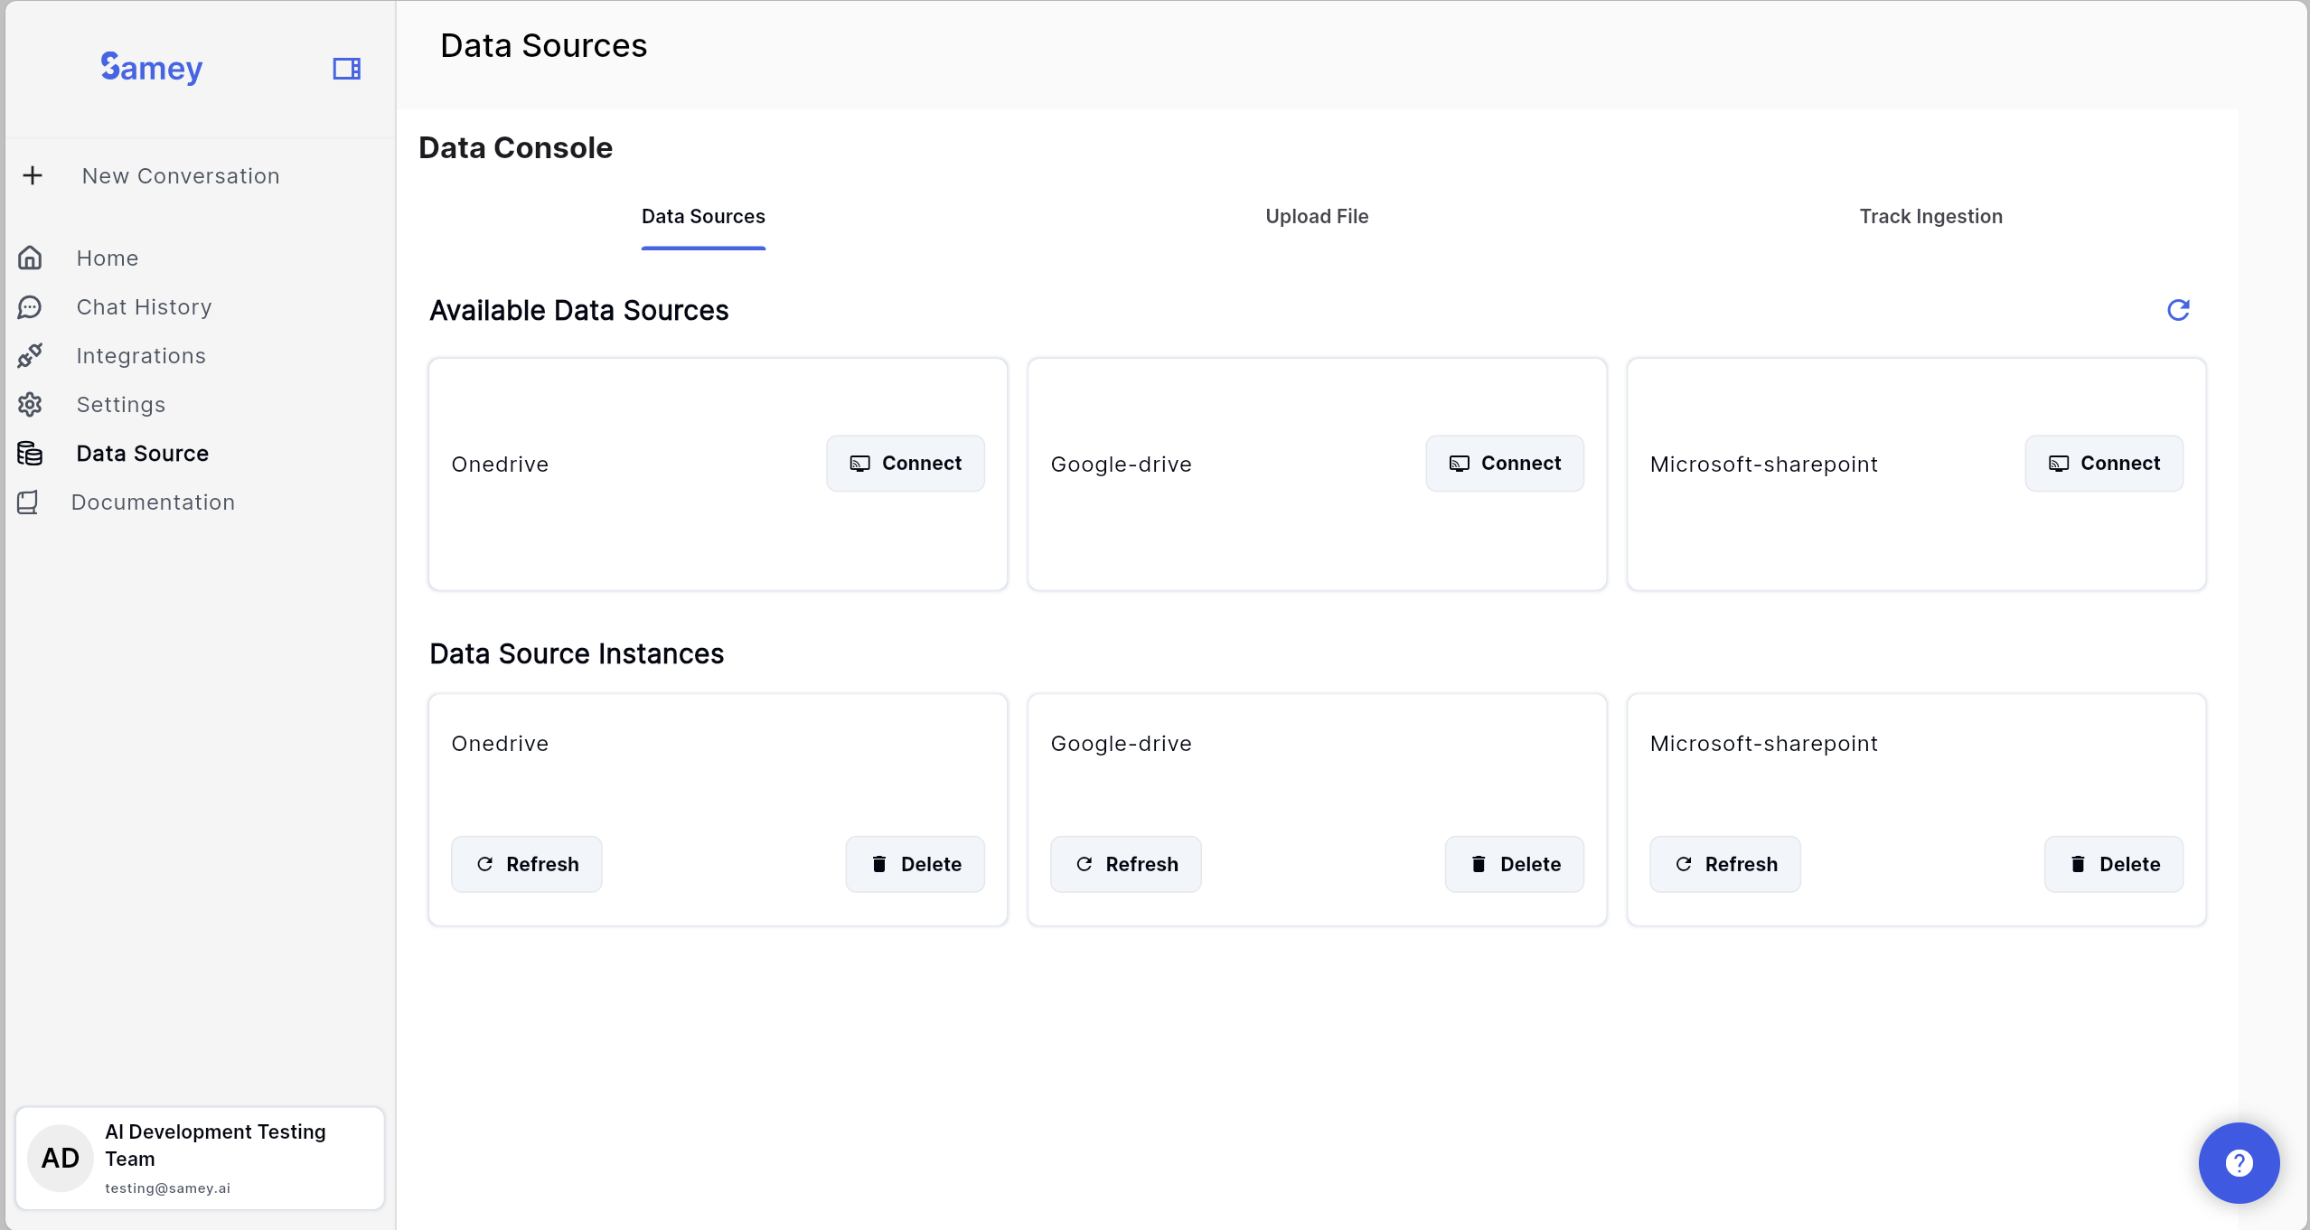The width and height of the screenshot is (2310, 1230).
Task: Click the Data Console heading
Action: pos(515,148)
